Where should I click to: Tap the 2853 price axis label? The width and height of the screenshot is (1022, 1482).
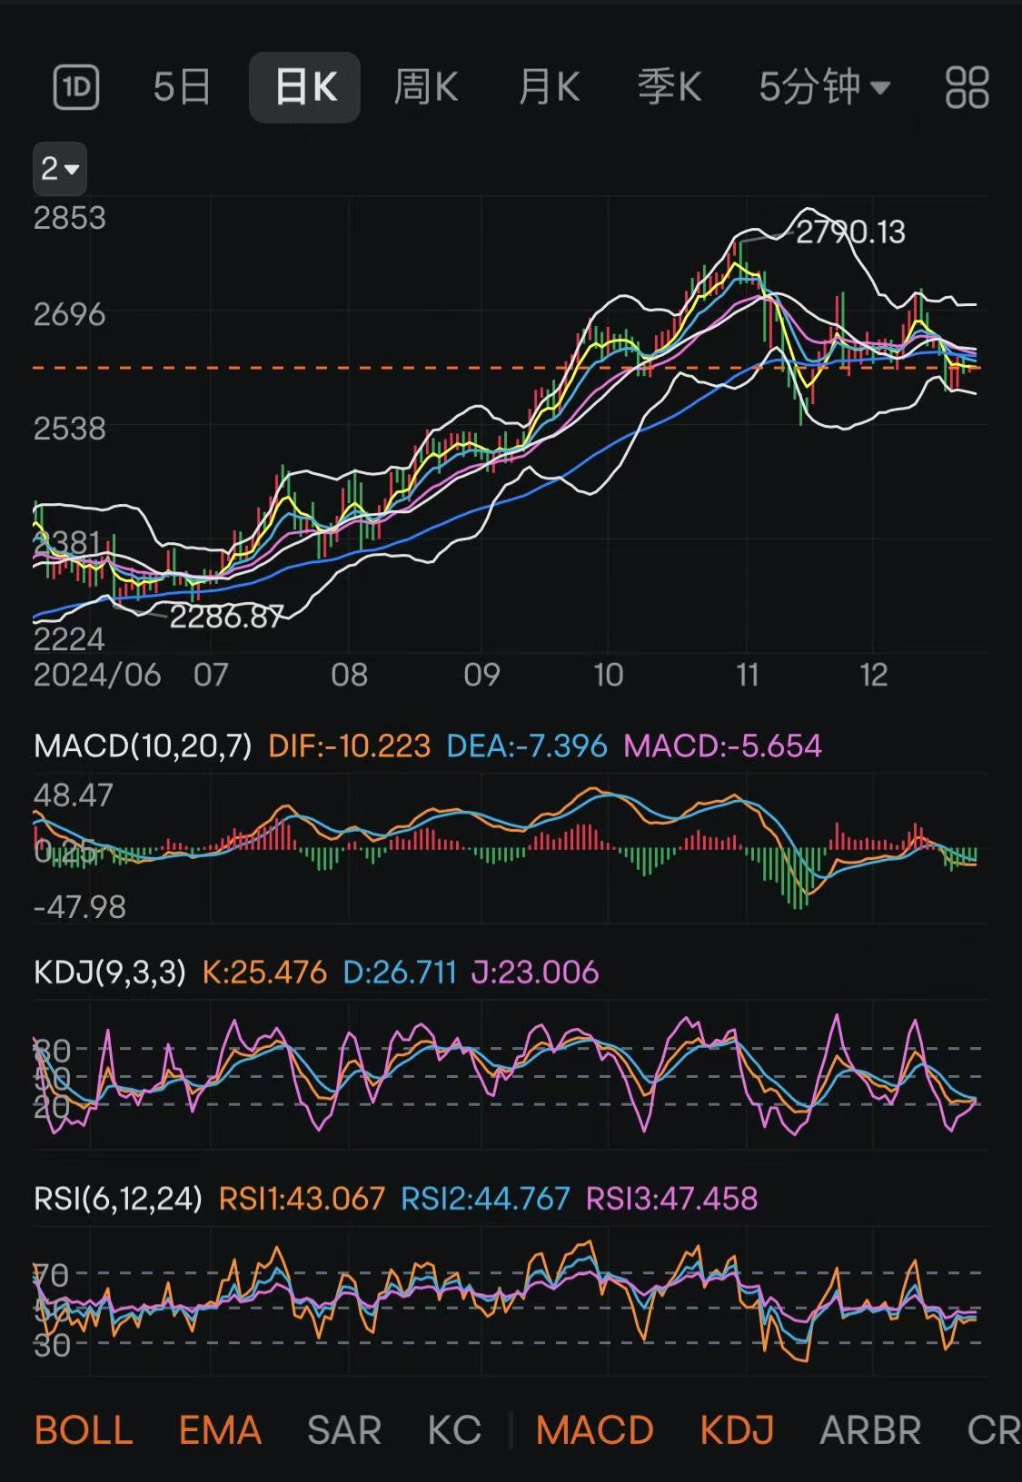click(70, 218)
